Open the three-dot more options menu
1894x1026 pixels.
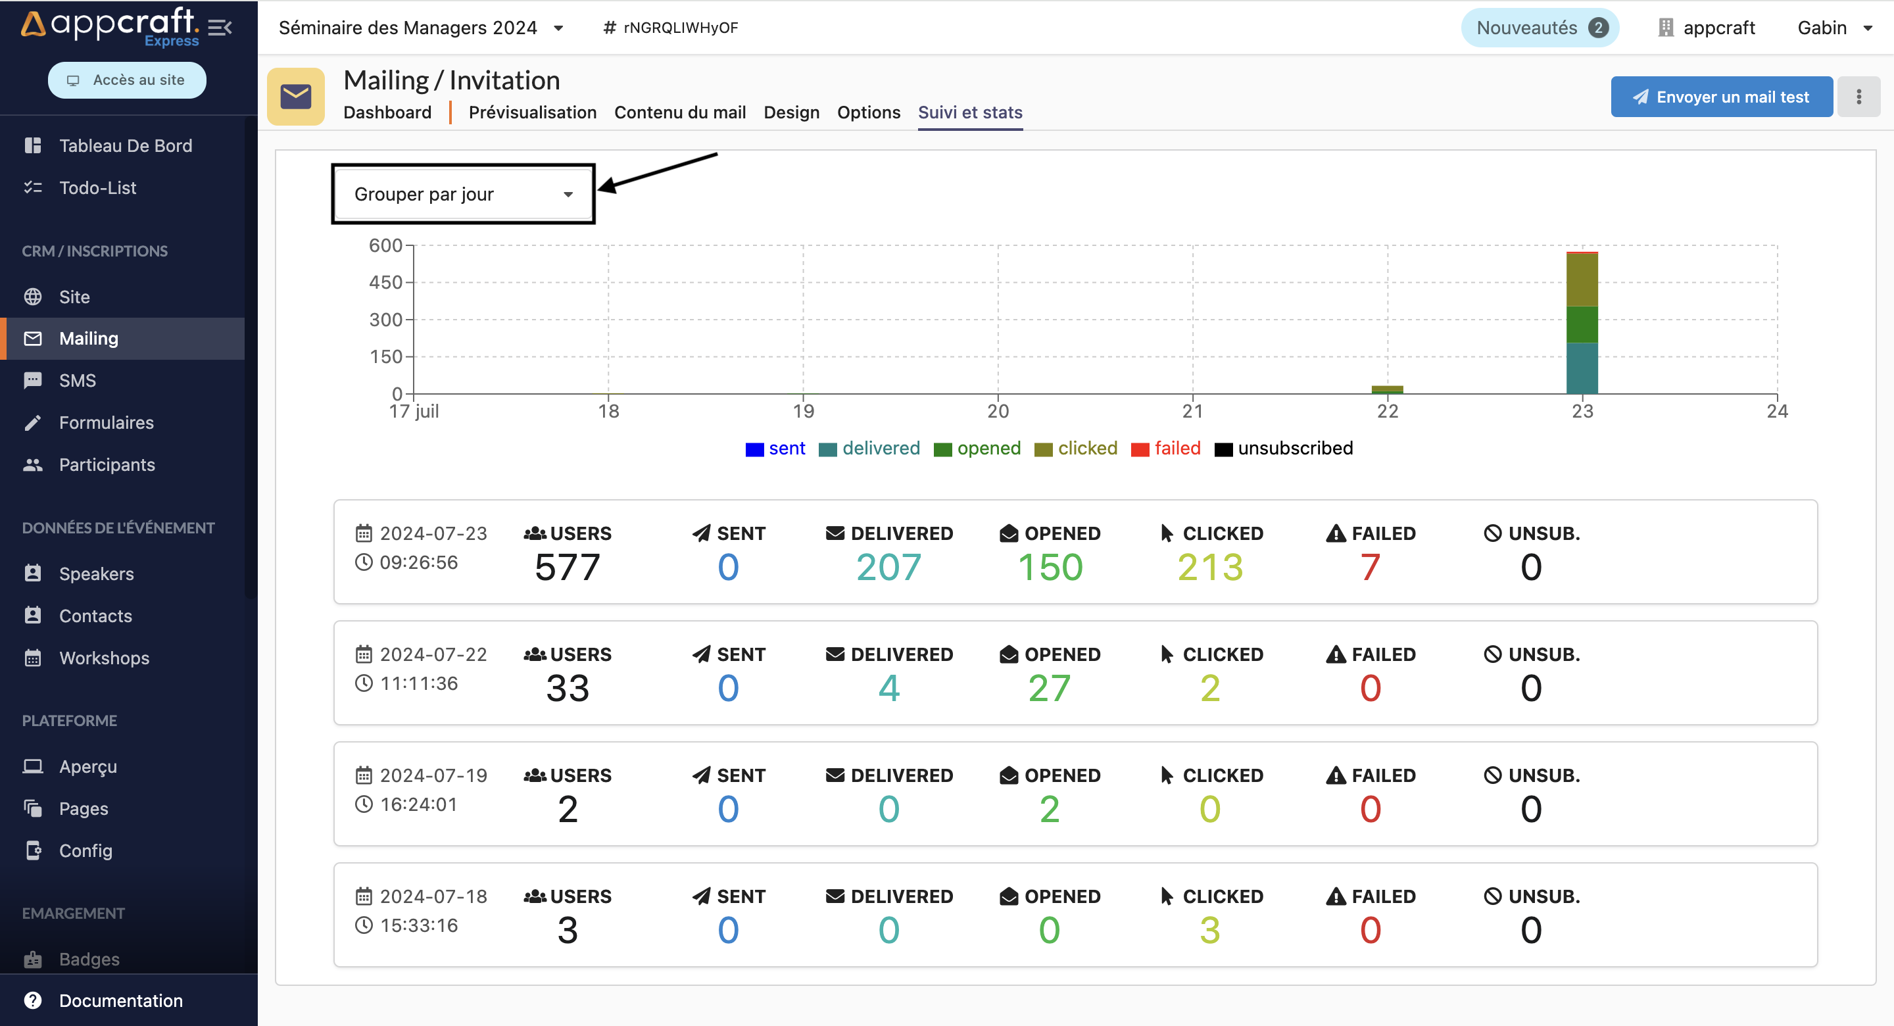[x=1858, y=96]
